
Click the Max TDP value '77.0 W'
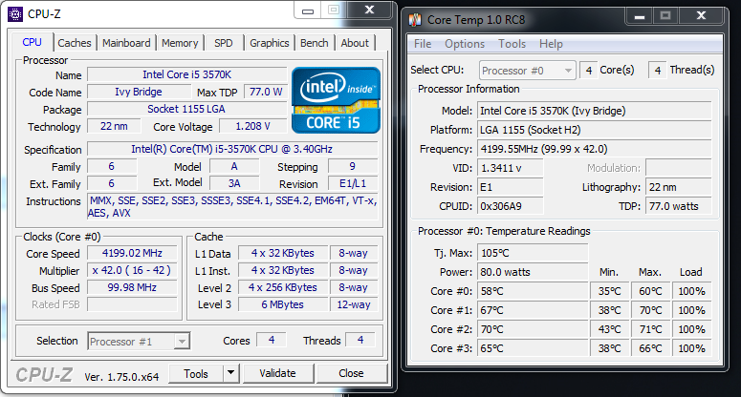click(x=266, y=92)
